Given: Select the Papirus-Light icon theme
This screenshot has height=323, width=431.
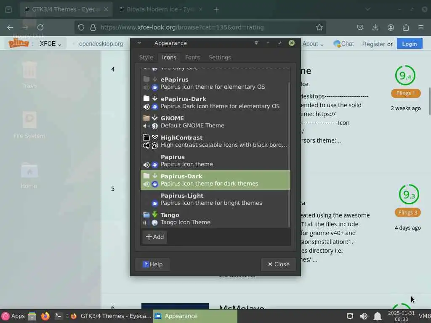Looking at the screenshot, I should click(215, 199).
